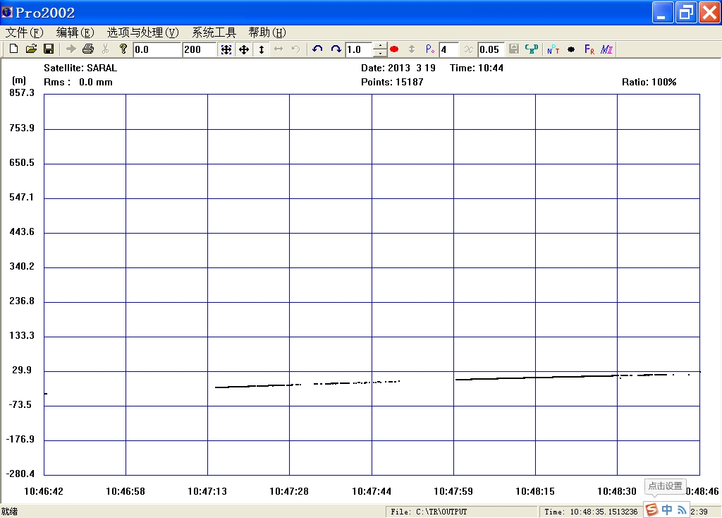The image size is (722, 518).
Task: Click the input field showing 0.05
Action: tap(491, 49)
